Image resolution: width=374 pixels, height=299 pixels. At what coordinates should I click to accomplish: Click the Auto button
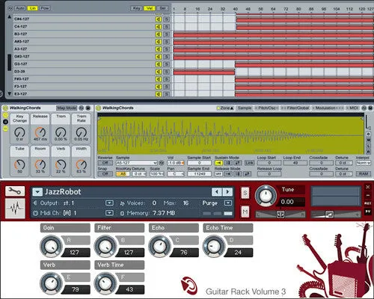point(19,8)
